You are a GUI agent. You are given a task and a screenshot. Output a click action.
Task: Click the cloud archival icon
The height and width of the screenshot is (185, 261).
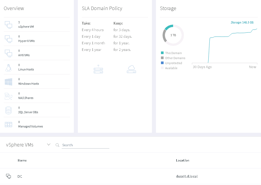pyautogui.click(x=131, y=69)
